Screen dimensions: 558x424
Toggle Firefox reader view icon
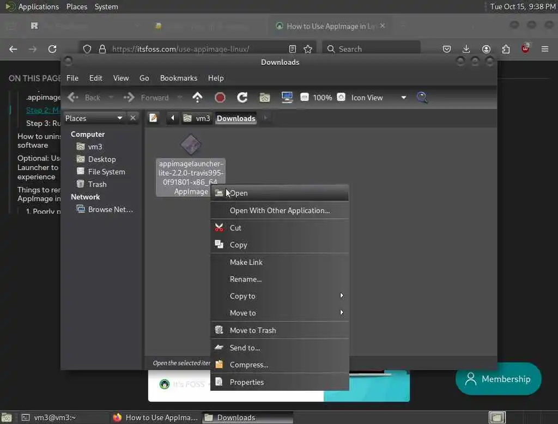click(293, 49)
